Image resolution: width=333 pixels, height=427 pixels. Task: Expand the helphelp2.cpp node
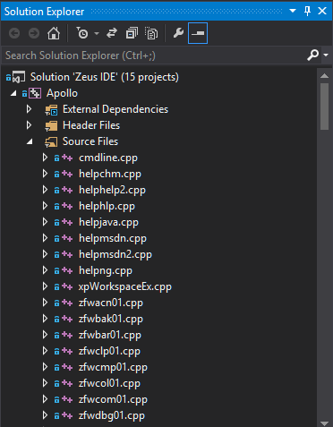pyautogui.click(x=45, y=190)
